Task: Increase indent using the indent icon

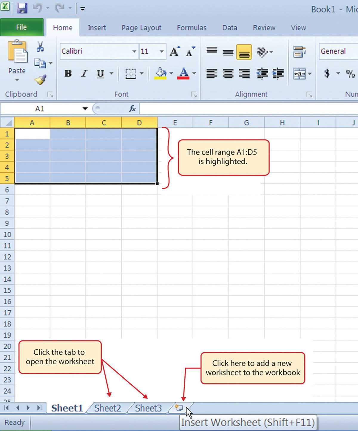Action: click(x=278, y=73)
